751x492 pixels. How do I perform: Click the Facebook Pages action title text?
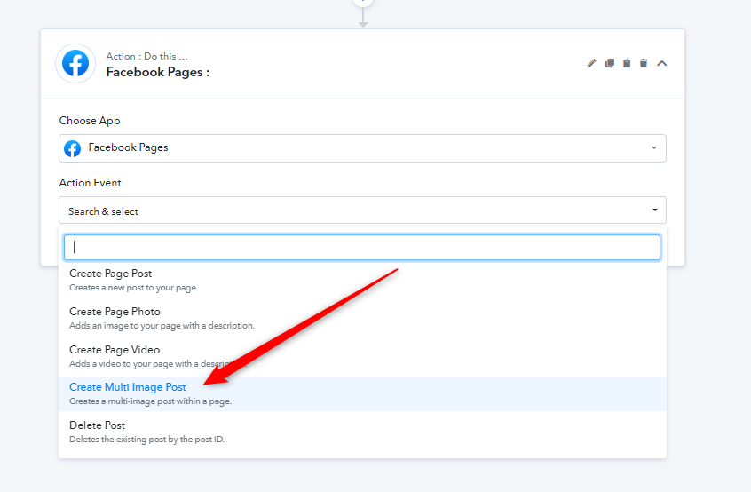pyautogui.click(x=158, y=72)
